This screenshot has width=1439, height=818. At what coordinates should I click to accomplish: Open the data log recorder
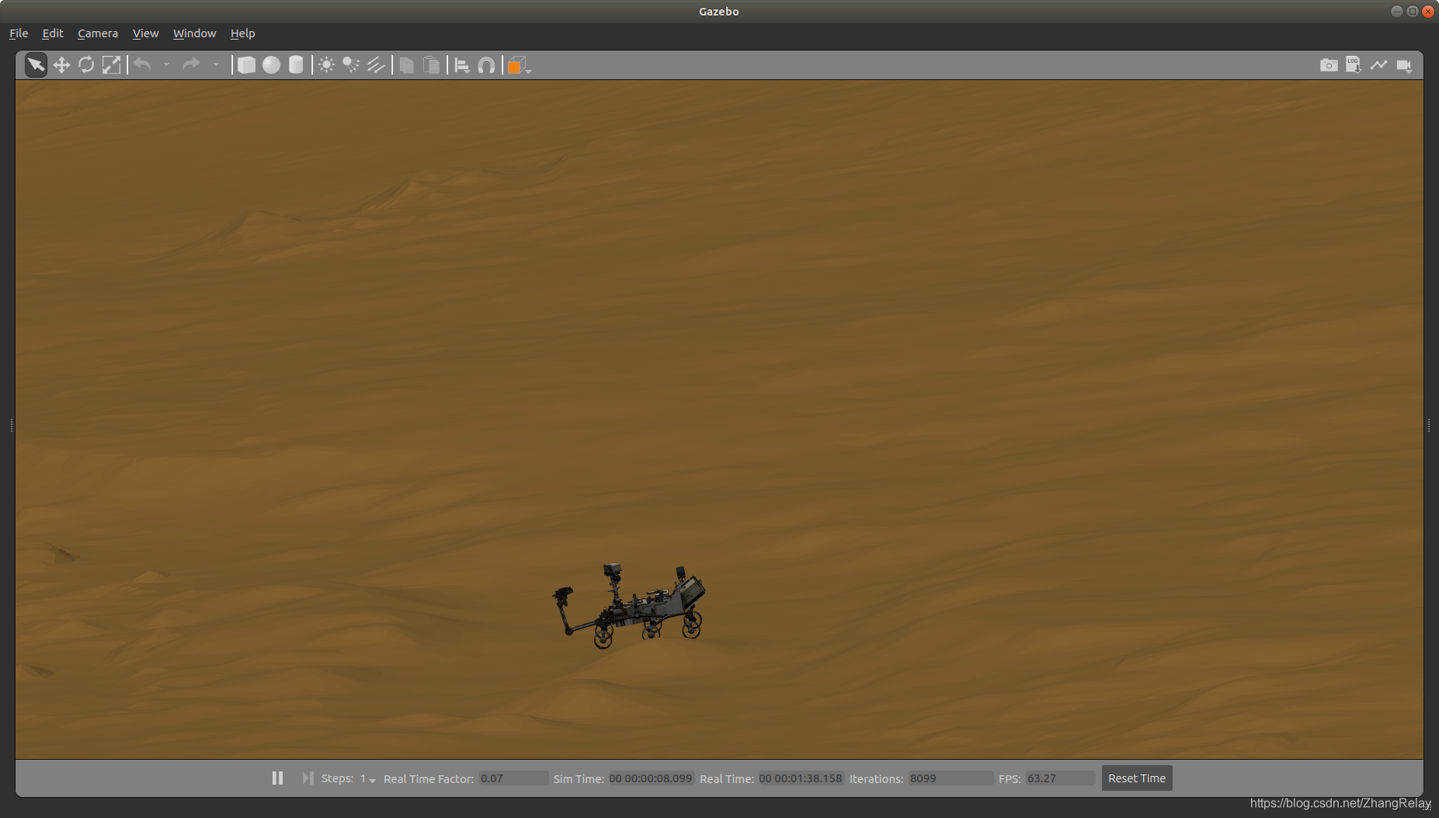tap(1354, 65)
